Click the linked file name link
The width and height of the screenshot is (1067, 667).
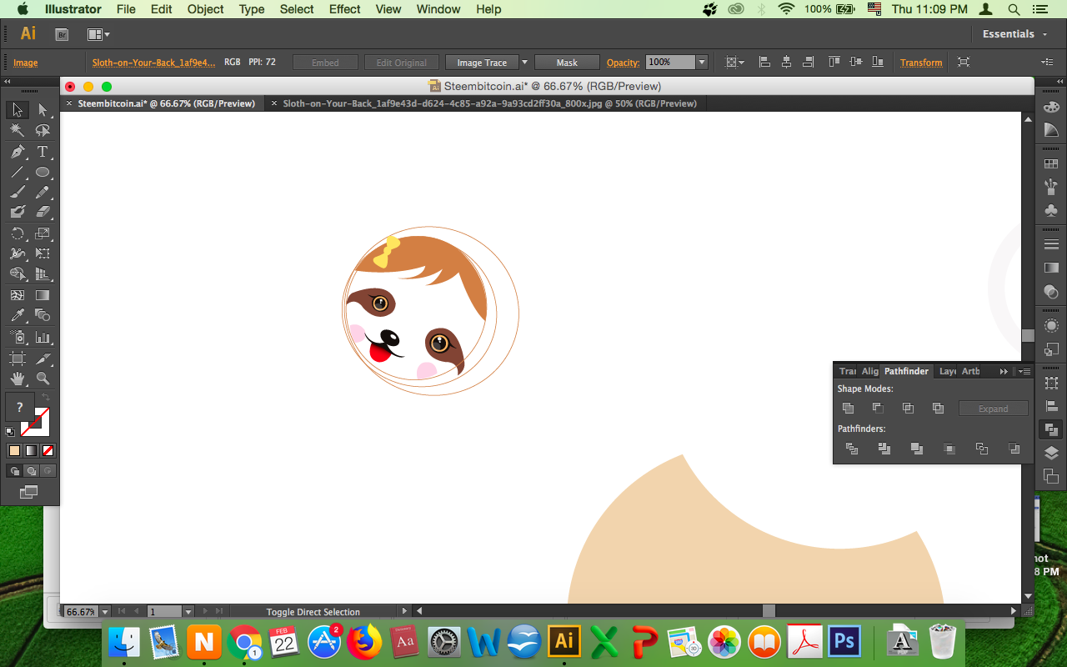click(x=153, y=63)
